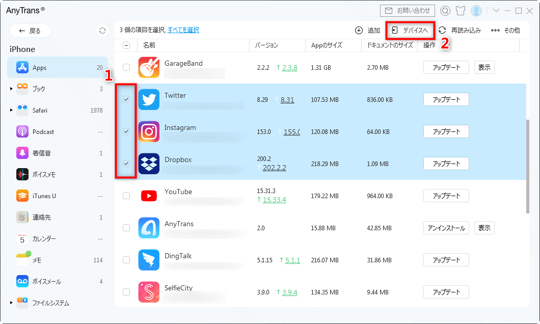Open Dropbox new version 202.2.2 link
Viewport: 540px width, 324px height.
pyautogui.click(x=275, y=168)
